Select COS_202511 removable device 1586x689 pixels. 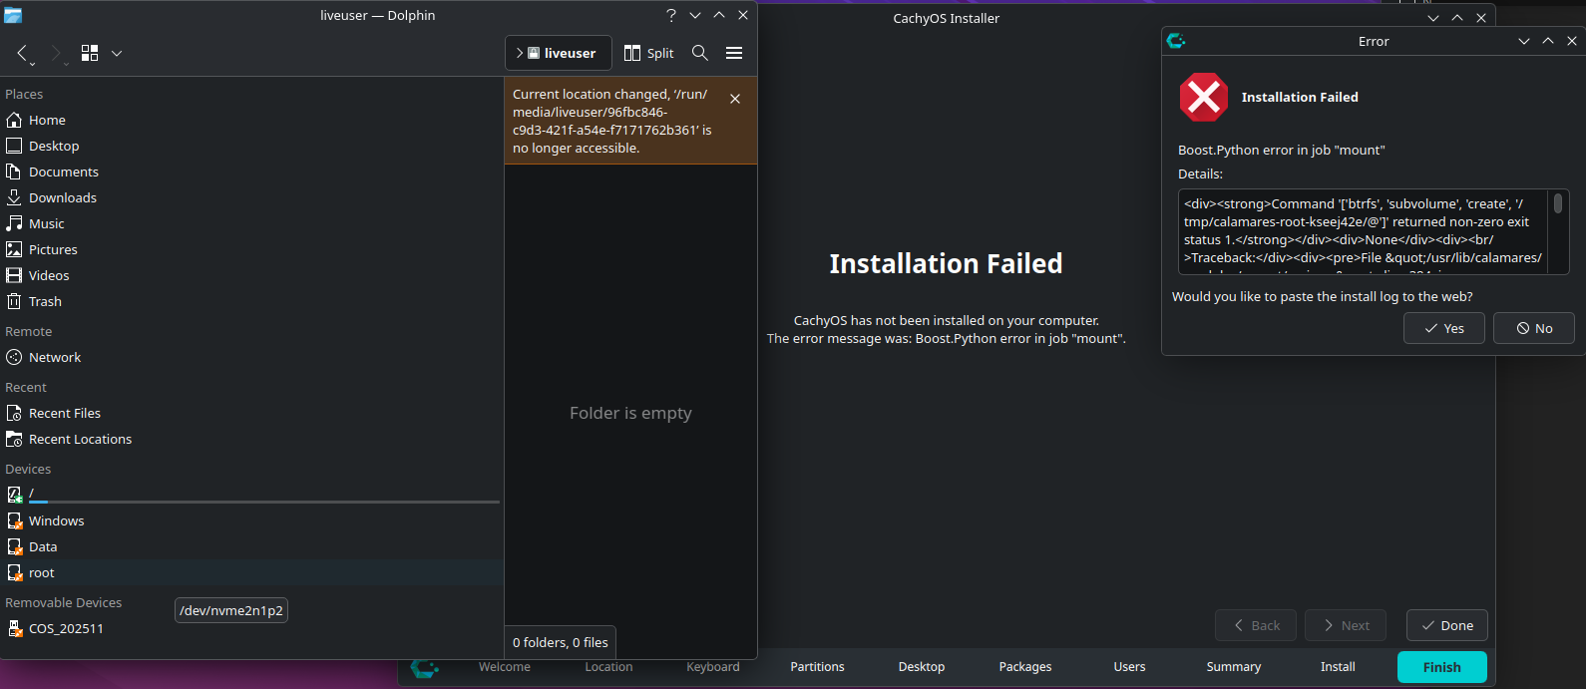pos(251,628)
